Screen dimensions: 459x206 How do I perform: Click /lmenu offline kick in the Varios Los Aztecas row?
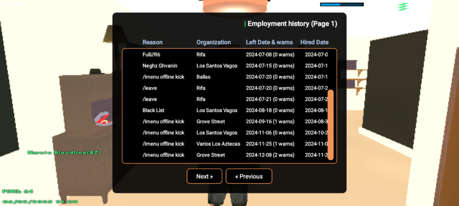(163, 144)
